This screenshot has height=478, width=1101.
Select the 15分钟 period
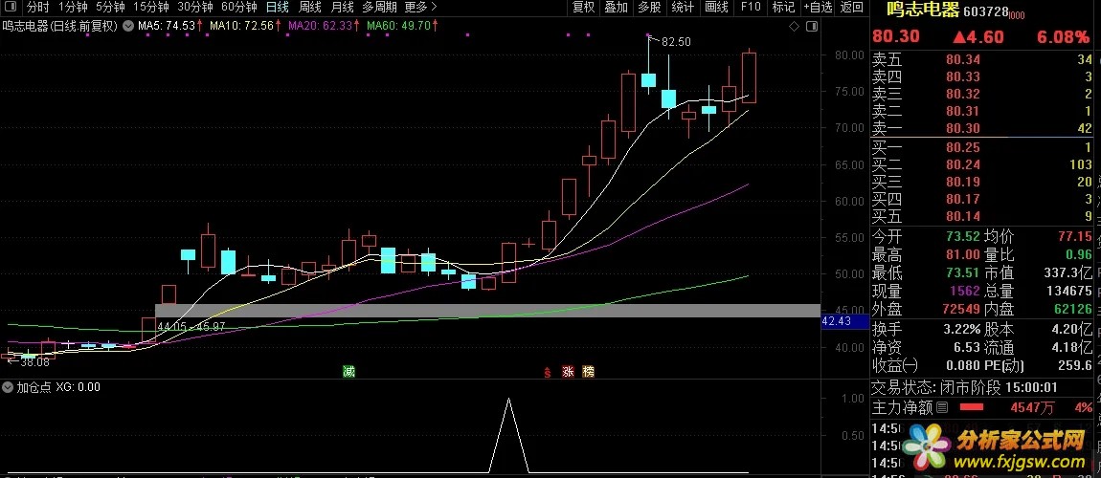[151, 8]
